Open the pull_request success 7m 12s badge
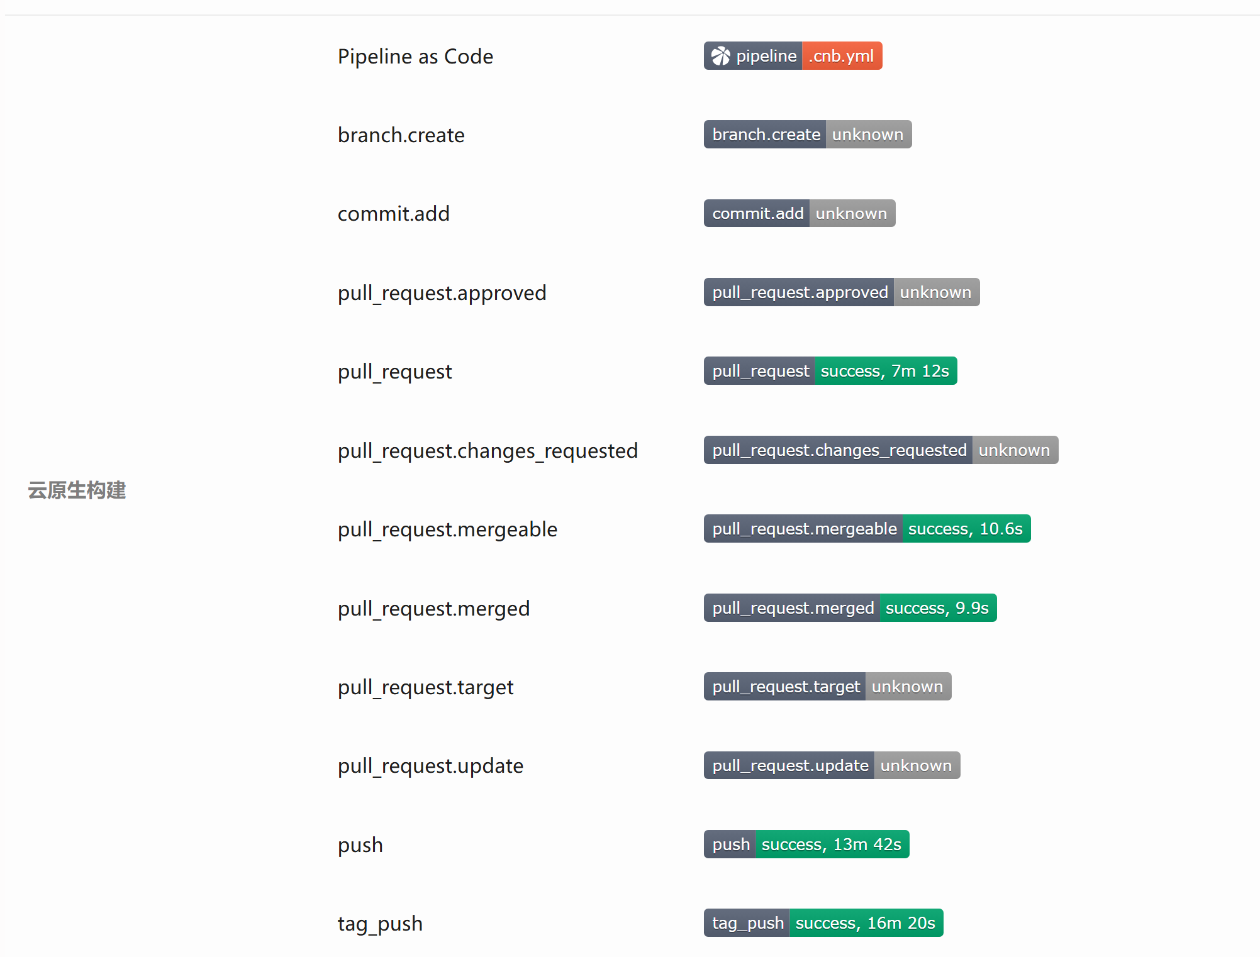 point(830,371)
